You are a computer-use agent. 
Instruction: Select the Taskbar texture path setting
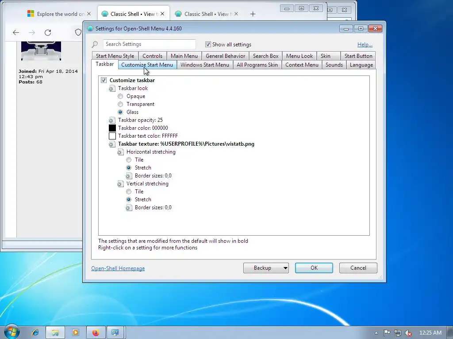(186, 144)
